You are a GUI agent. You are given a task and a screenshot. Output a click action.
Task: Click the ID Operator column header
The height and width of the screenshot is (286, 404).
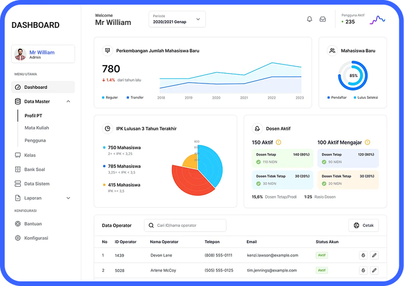tap(125, 242)
